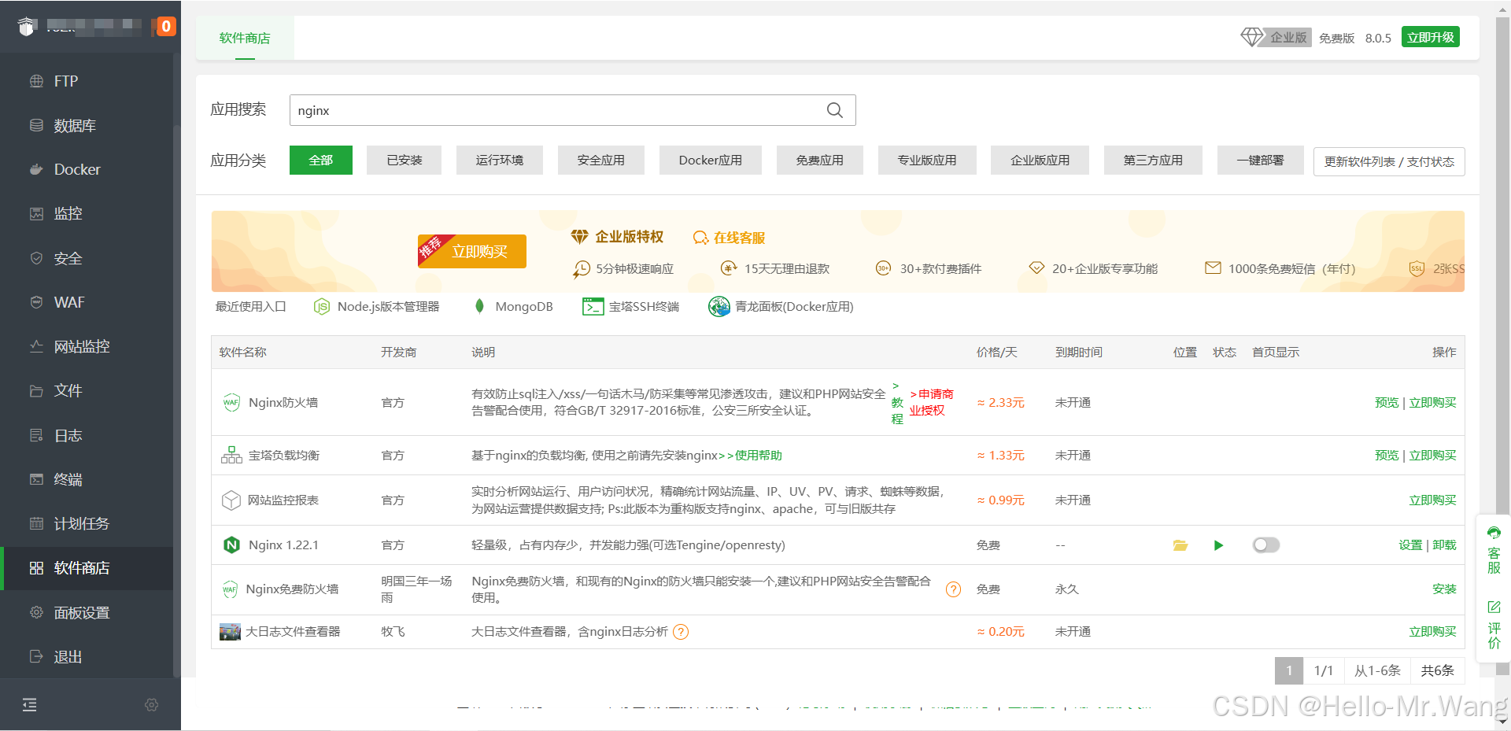Filter by Docker应用 category
This screenshot has width=1511, height=731.
(x=711, y=160)
